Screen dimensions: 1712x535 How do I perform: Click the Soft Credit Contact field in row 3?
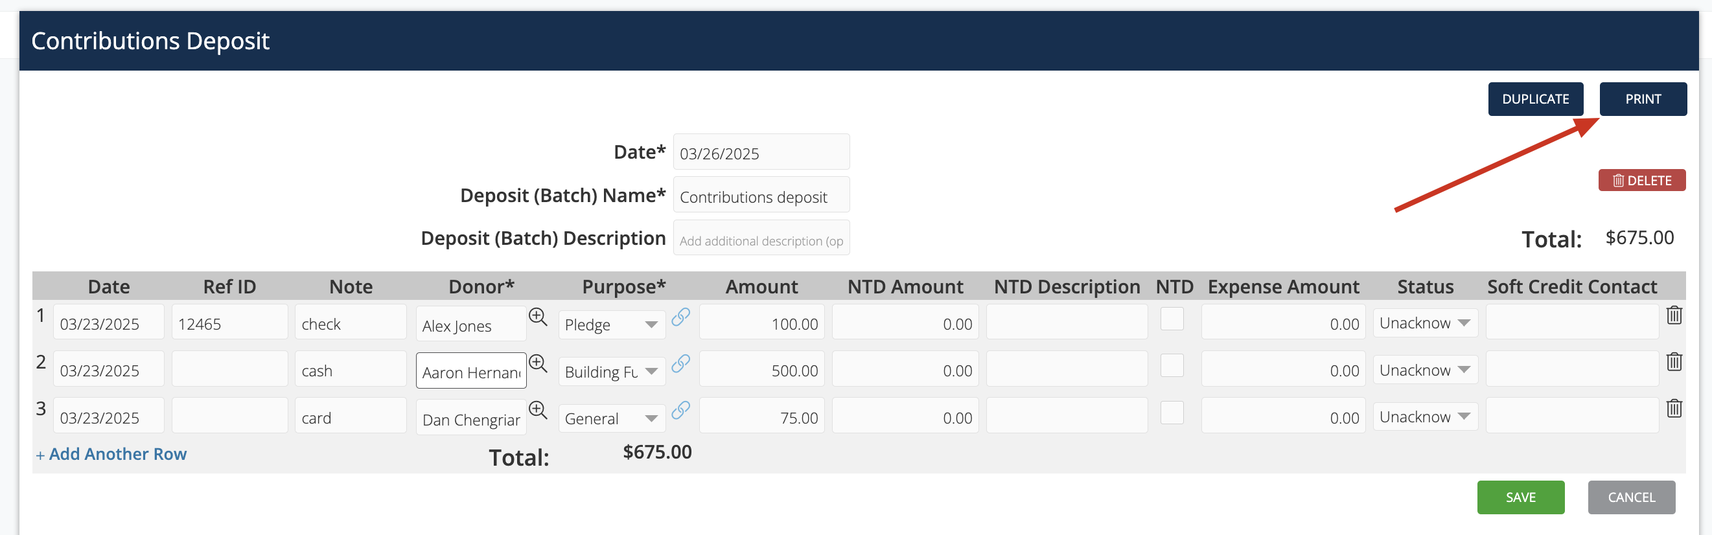tap(1573, 416)
